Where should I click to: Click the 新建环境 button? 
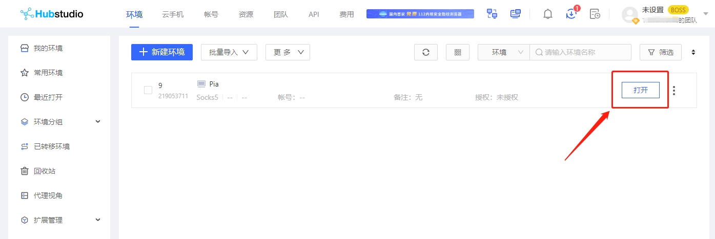tap(162, 52)
